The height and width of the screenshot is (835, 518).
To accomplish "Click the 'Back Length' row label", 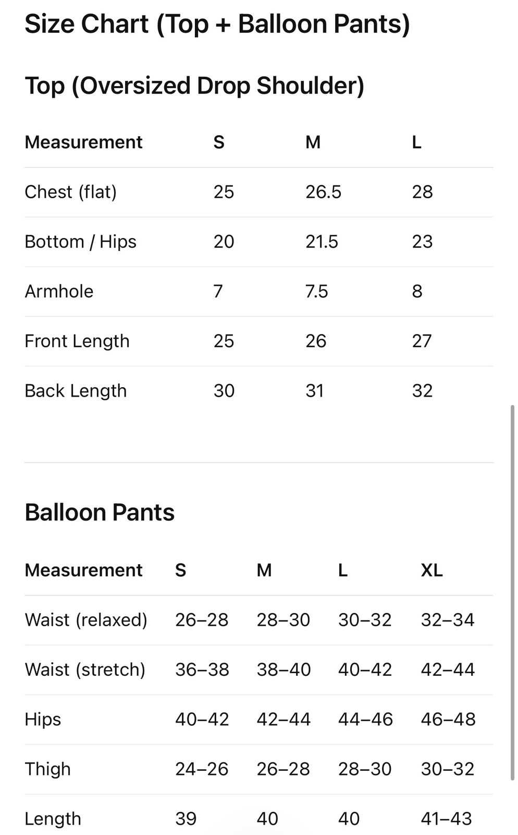I will 76,391.
